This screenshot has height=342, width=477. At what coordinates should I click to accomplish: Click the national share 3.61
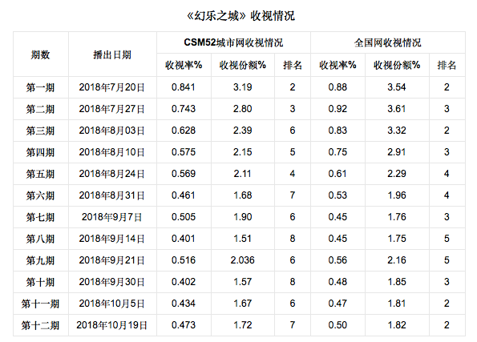[x=397, y=109]
